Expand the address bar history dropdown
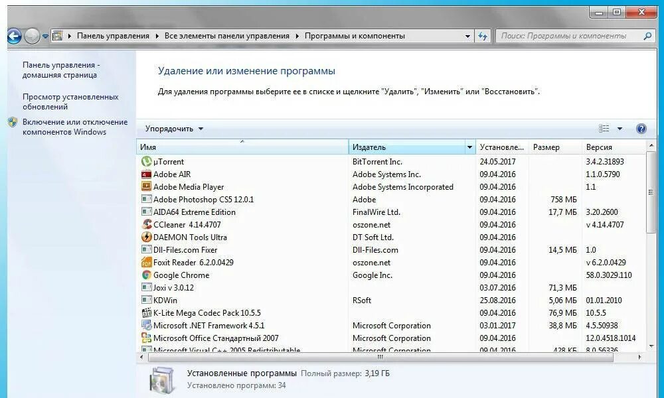Screen dimensions: 664x398 click(x=467, y=36)
